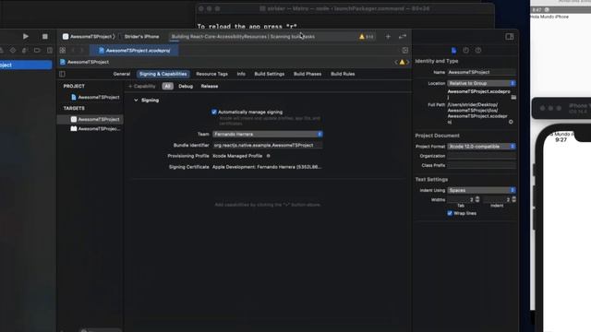Select AwesomeTSProject under PROJECT list
The height and width of the screenshot is (332, 591).
tap(95, 97)
